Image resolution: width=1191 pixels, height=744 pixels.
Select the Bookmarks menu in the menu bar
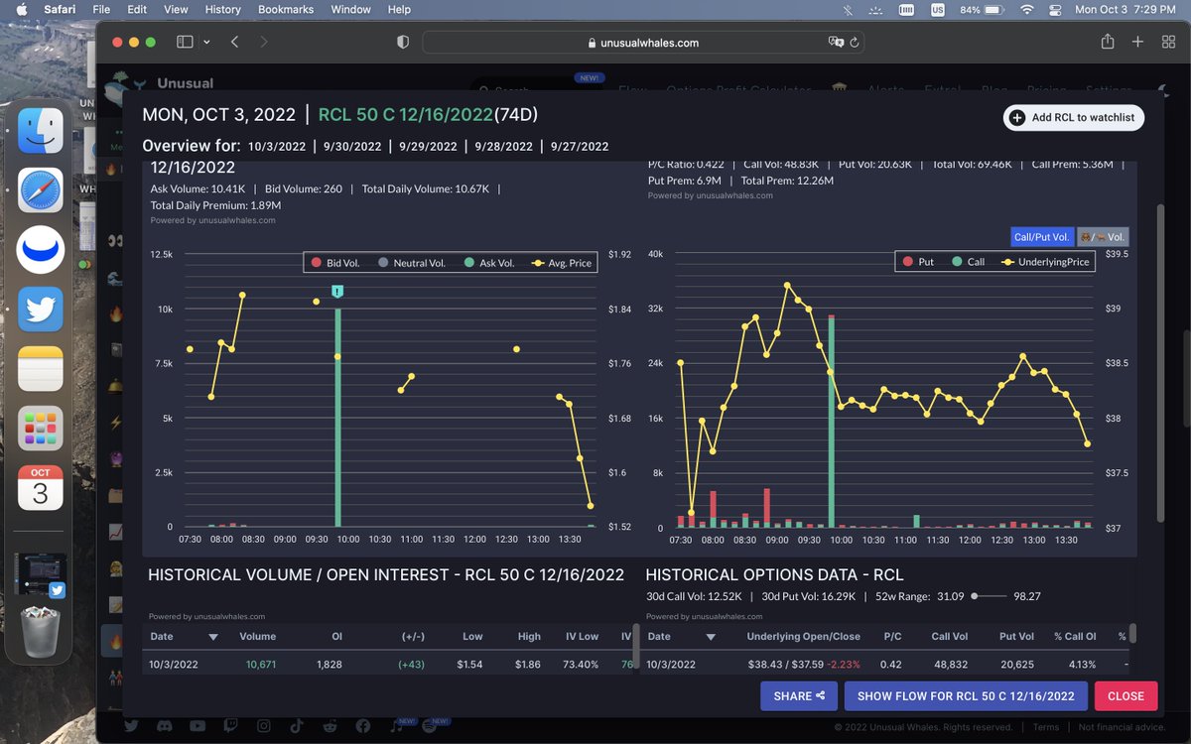[285, 9]
